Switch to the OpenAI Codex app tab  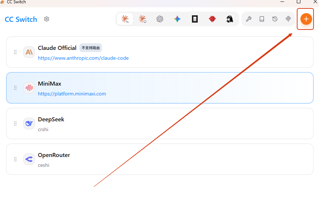tap(160, 19)
